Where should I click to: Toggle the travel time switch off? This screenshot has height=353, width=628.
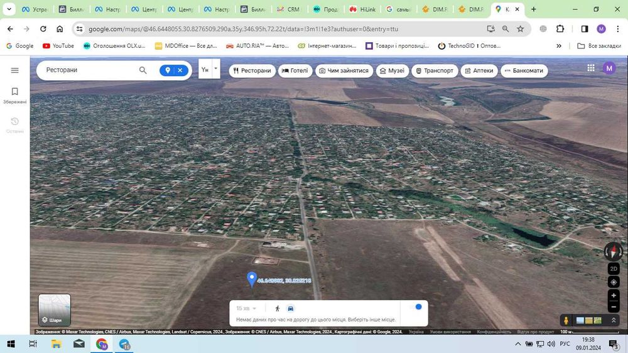point(416,307)
